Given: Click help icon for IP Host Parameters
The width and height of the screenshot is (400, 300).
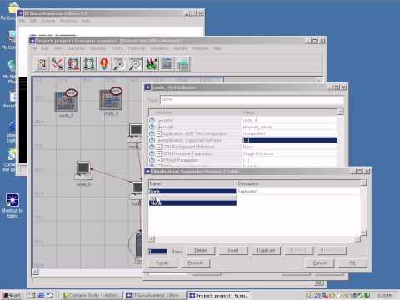Looking at the screenshot, I should pos(152,160).
